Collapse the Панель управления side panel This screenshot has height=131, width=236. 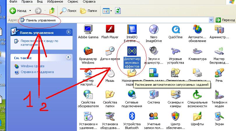(68, 32)
